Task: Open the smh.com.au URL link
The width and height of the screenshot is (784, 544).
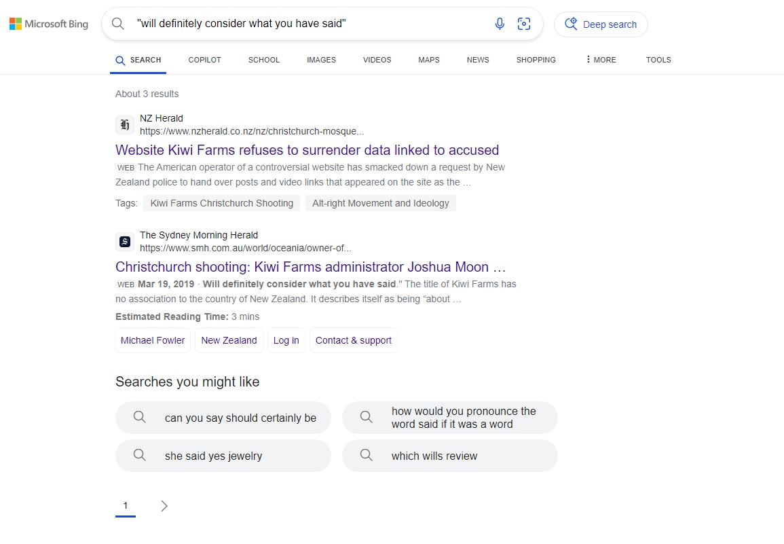Action: pos(246,248)
